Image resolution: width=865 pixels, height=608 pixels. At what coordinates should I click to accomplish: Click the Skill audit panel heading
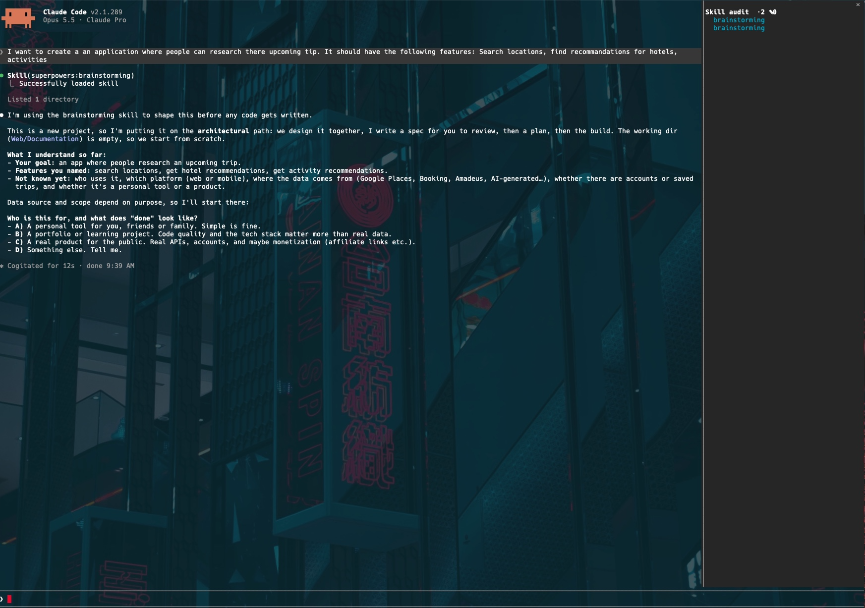(x=727, y=12)
